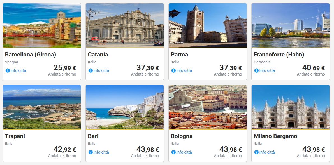The width and height of the screenshot is (334, 165).
Task: Click the Trapani destination title
Action: tap(15, 136)
